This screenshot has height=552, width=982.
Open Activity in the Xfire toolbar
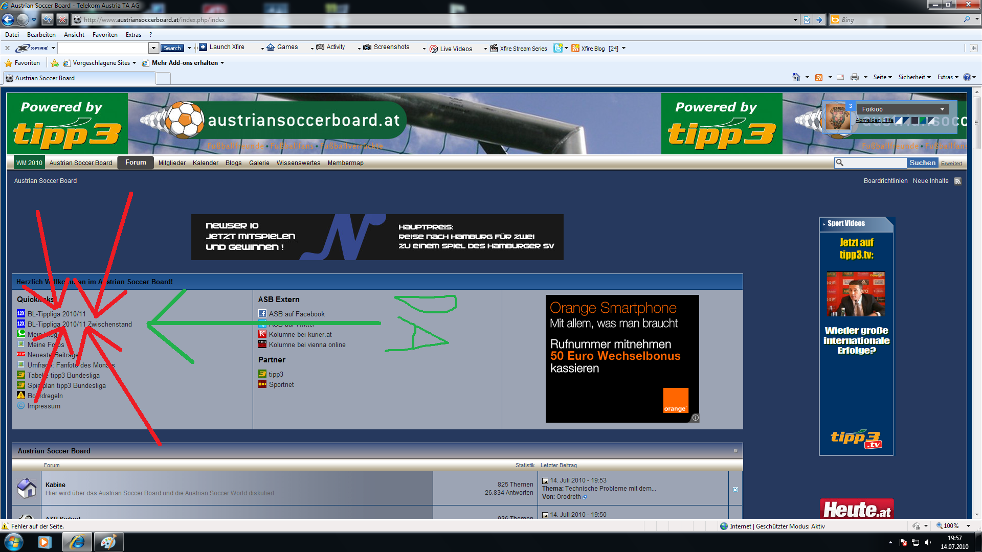click(x=330, y=47)
